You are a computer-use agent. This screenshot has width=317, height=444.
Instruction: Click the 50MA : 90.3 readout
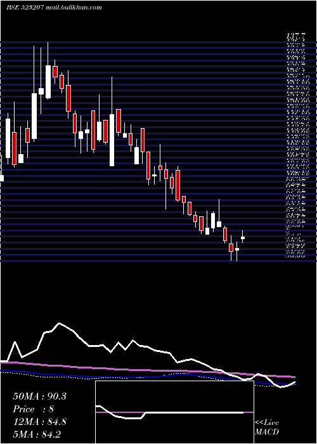coord(39,396)
